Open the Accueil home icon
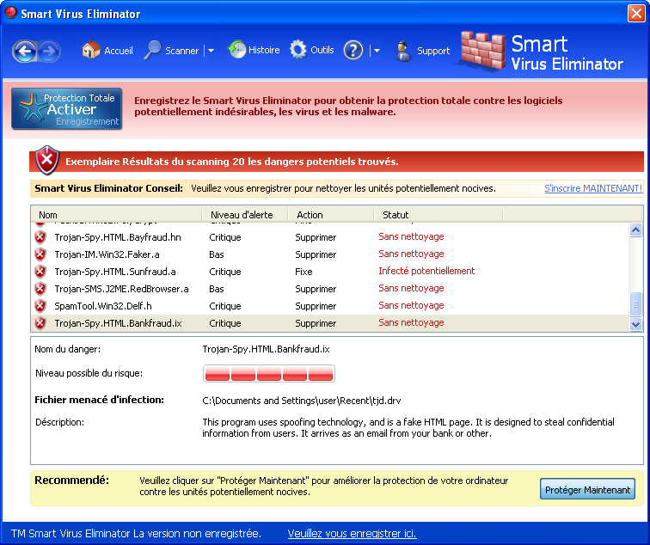 [91, 50]
